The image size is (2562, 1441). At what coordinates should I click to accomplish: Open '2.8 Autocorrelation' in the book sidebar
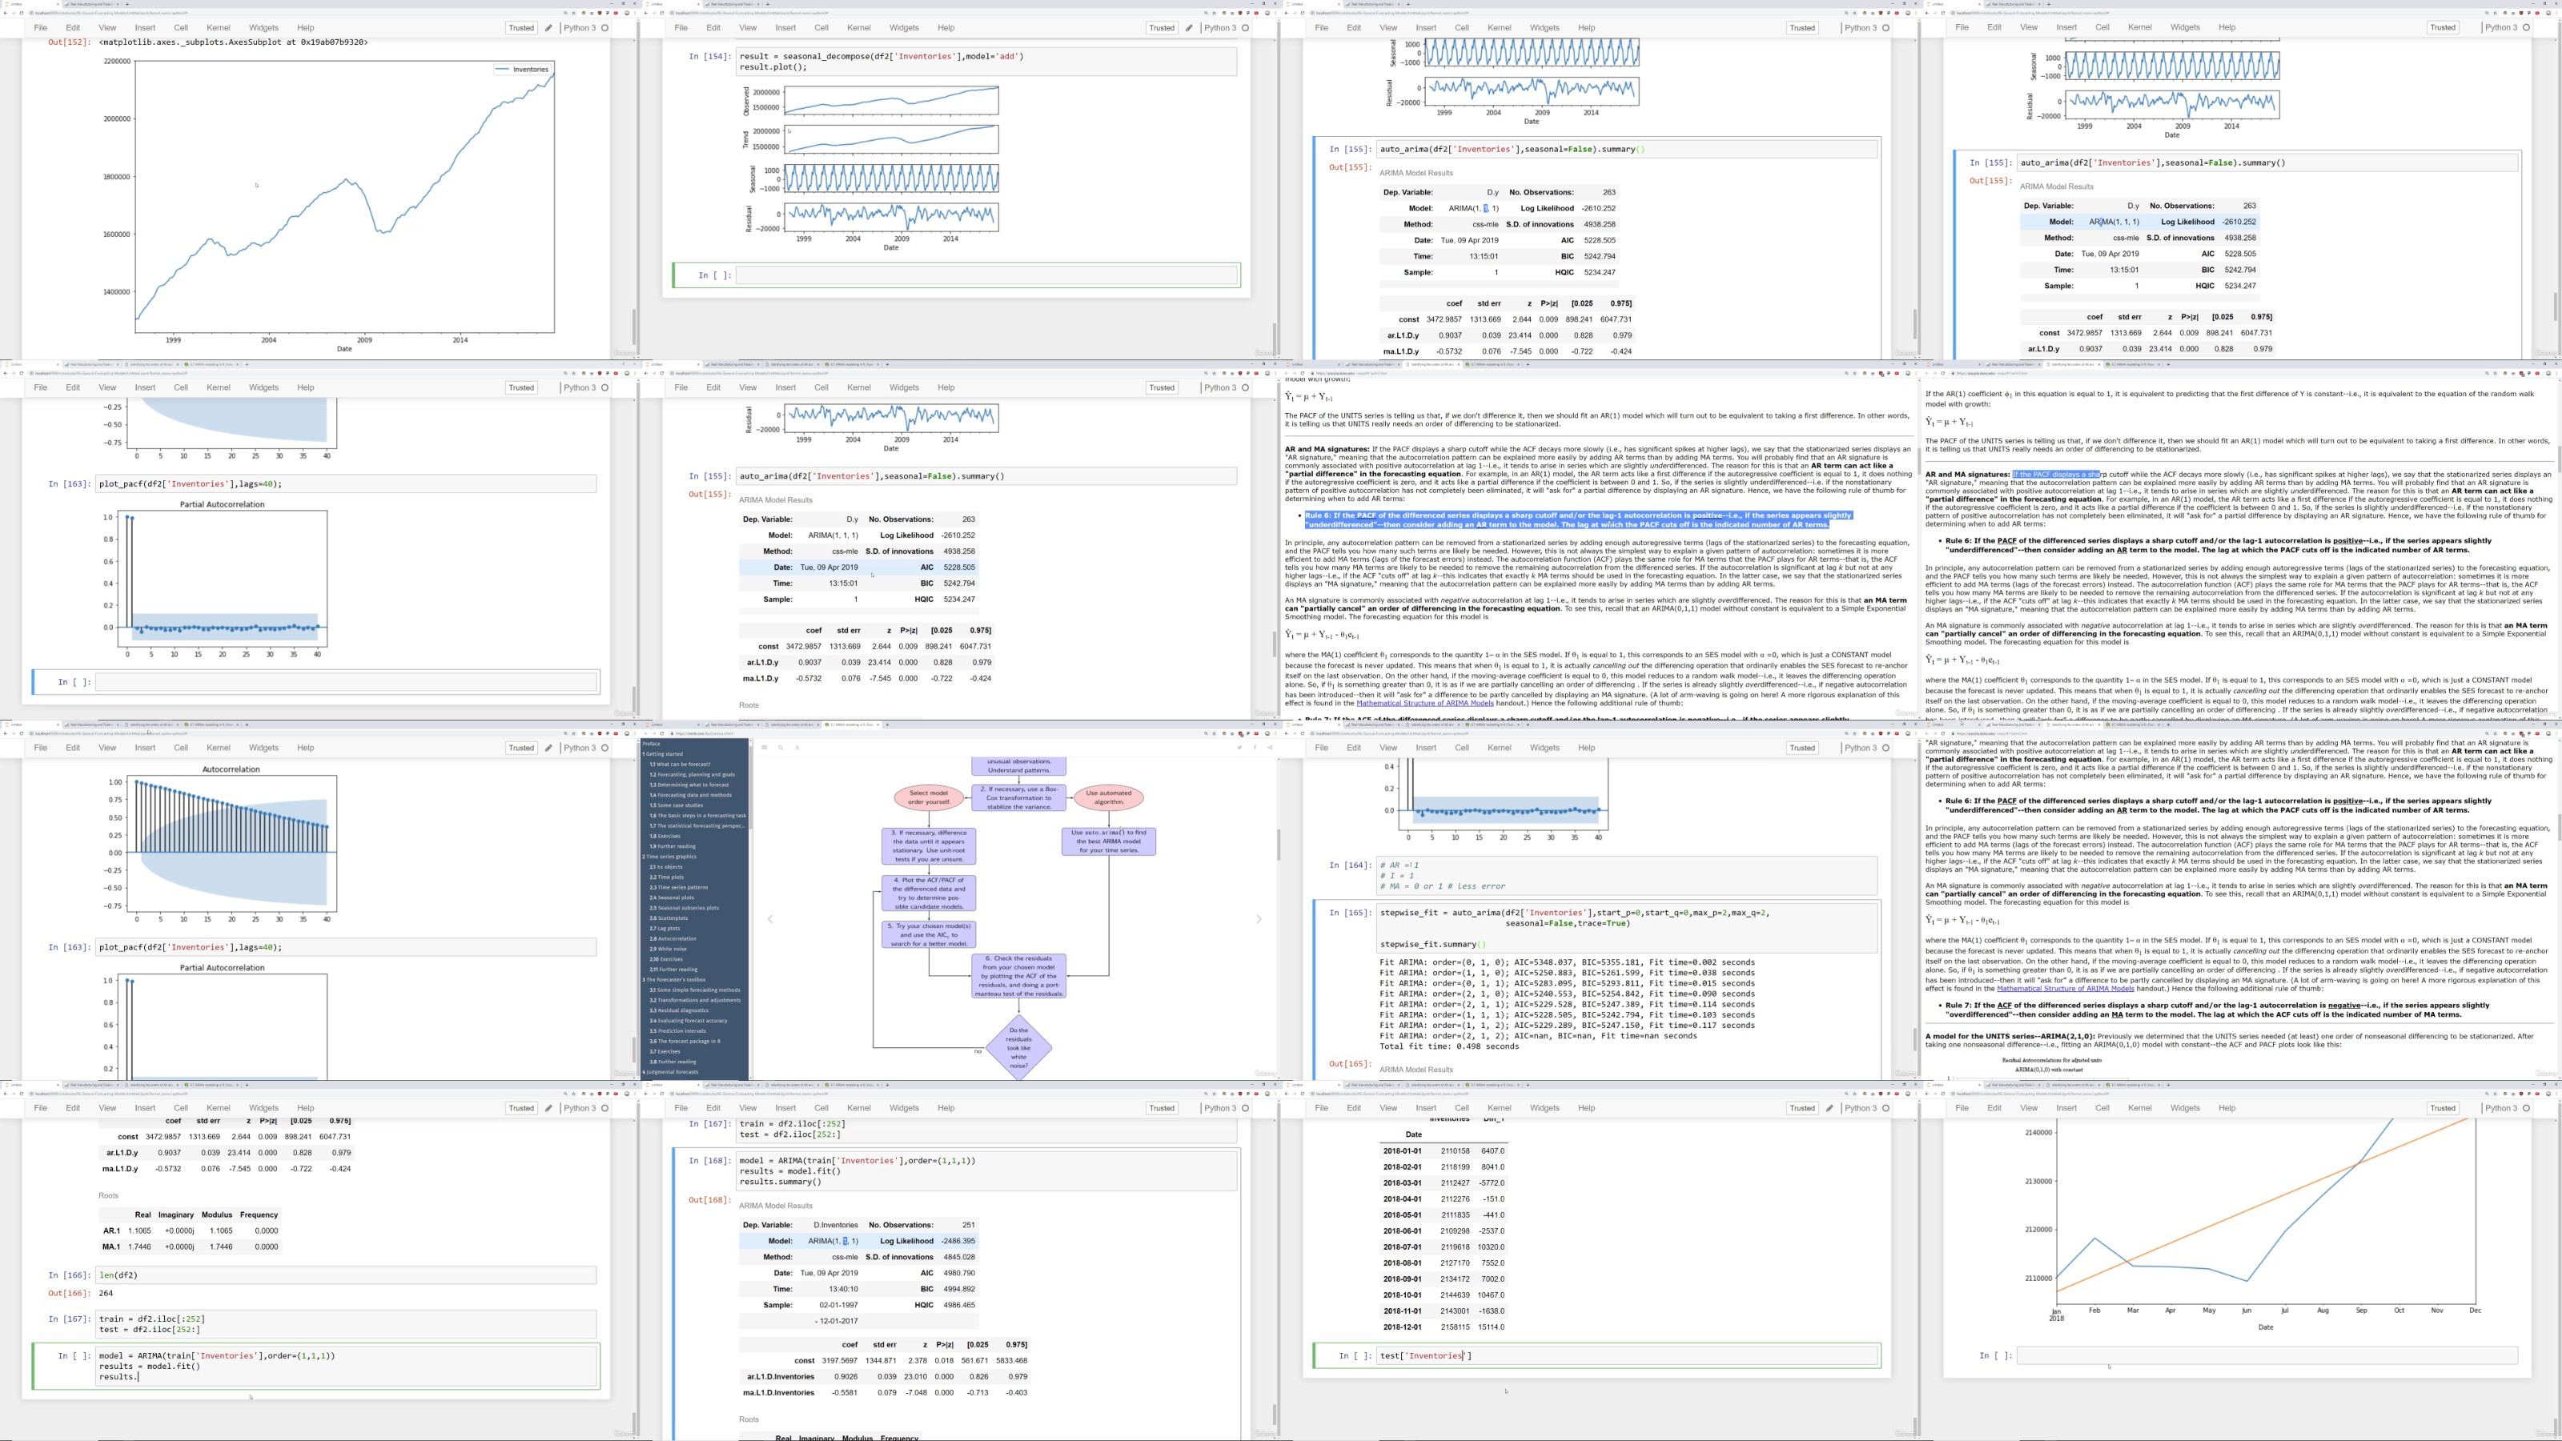(673, 939)
